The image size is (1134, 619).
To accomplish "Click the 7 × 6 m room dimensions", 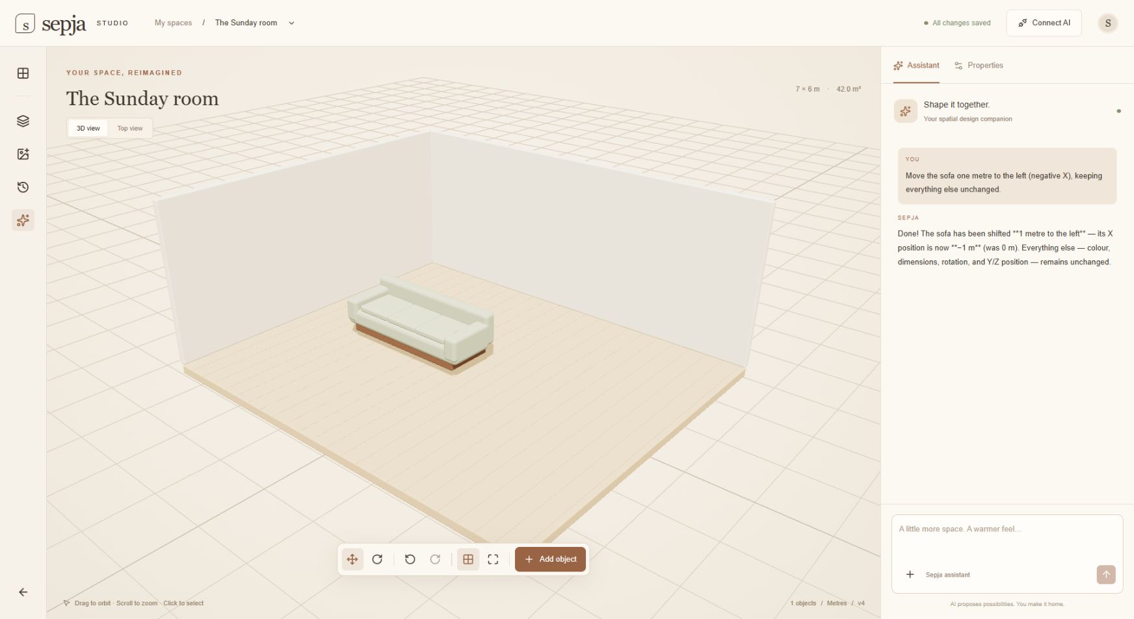I will click(807, 89).
